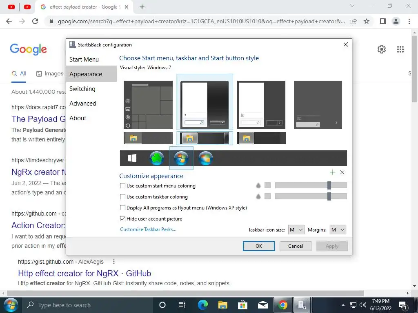The width and height of the screenshot is (418, 313).
Task: Open the notification center icon
Action: tap(402, 305)
